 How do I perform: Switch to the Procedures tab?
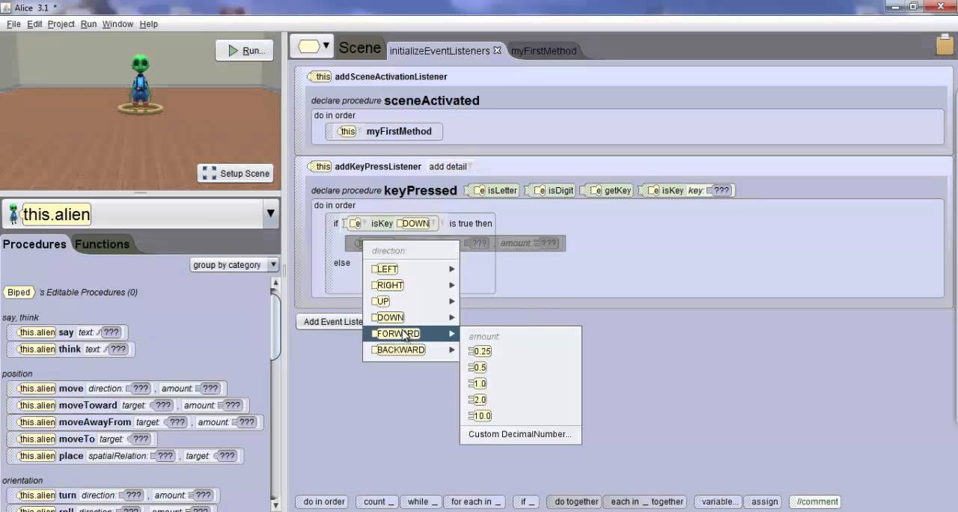(34, 244)
